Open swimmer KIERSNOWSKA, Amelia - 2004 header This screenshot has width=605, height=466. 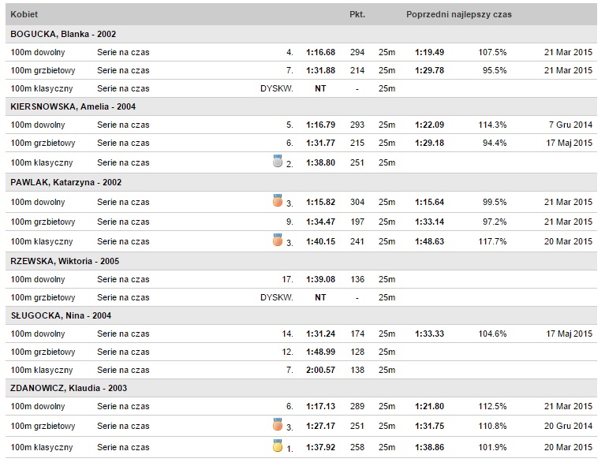(73, 106)
